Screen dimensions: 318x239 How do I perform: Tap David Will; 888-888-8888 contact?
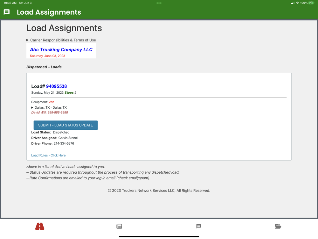(50, 112)
